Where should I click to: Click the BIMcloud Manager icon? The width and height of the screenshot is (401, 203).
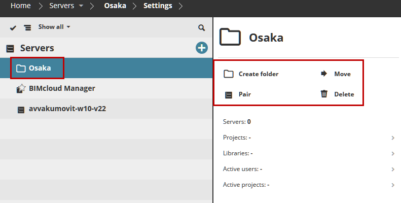20,88
